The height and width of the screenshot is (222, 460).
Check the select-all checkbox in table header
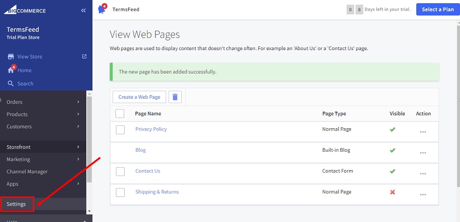(x=120, y=114)
